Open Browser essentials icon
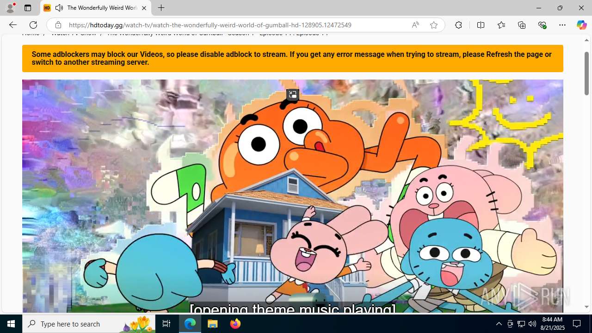Image resolution: width=592 pixels, height=333 pixels. click(x=542, y=25)
